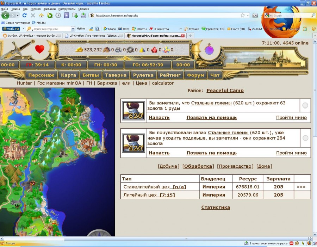This screenshot has width=317, height=247.
Task: Click the camera screenshot icon
Action: point(255,16)
